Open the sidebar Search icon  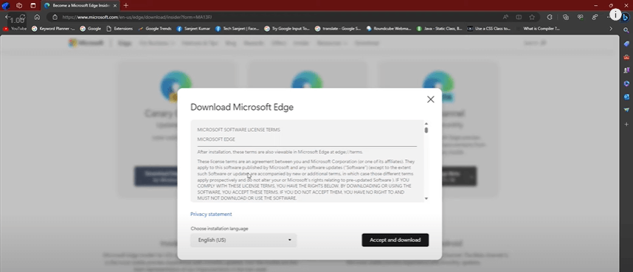(x=626, y=30)
